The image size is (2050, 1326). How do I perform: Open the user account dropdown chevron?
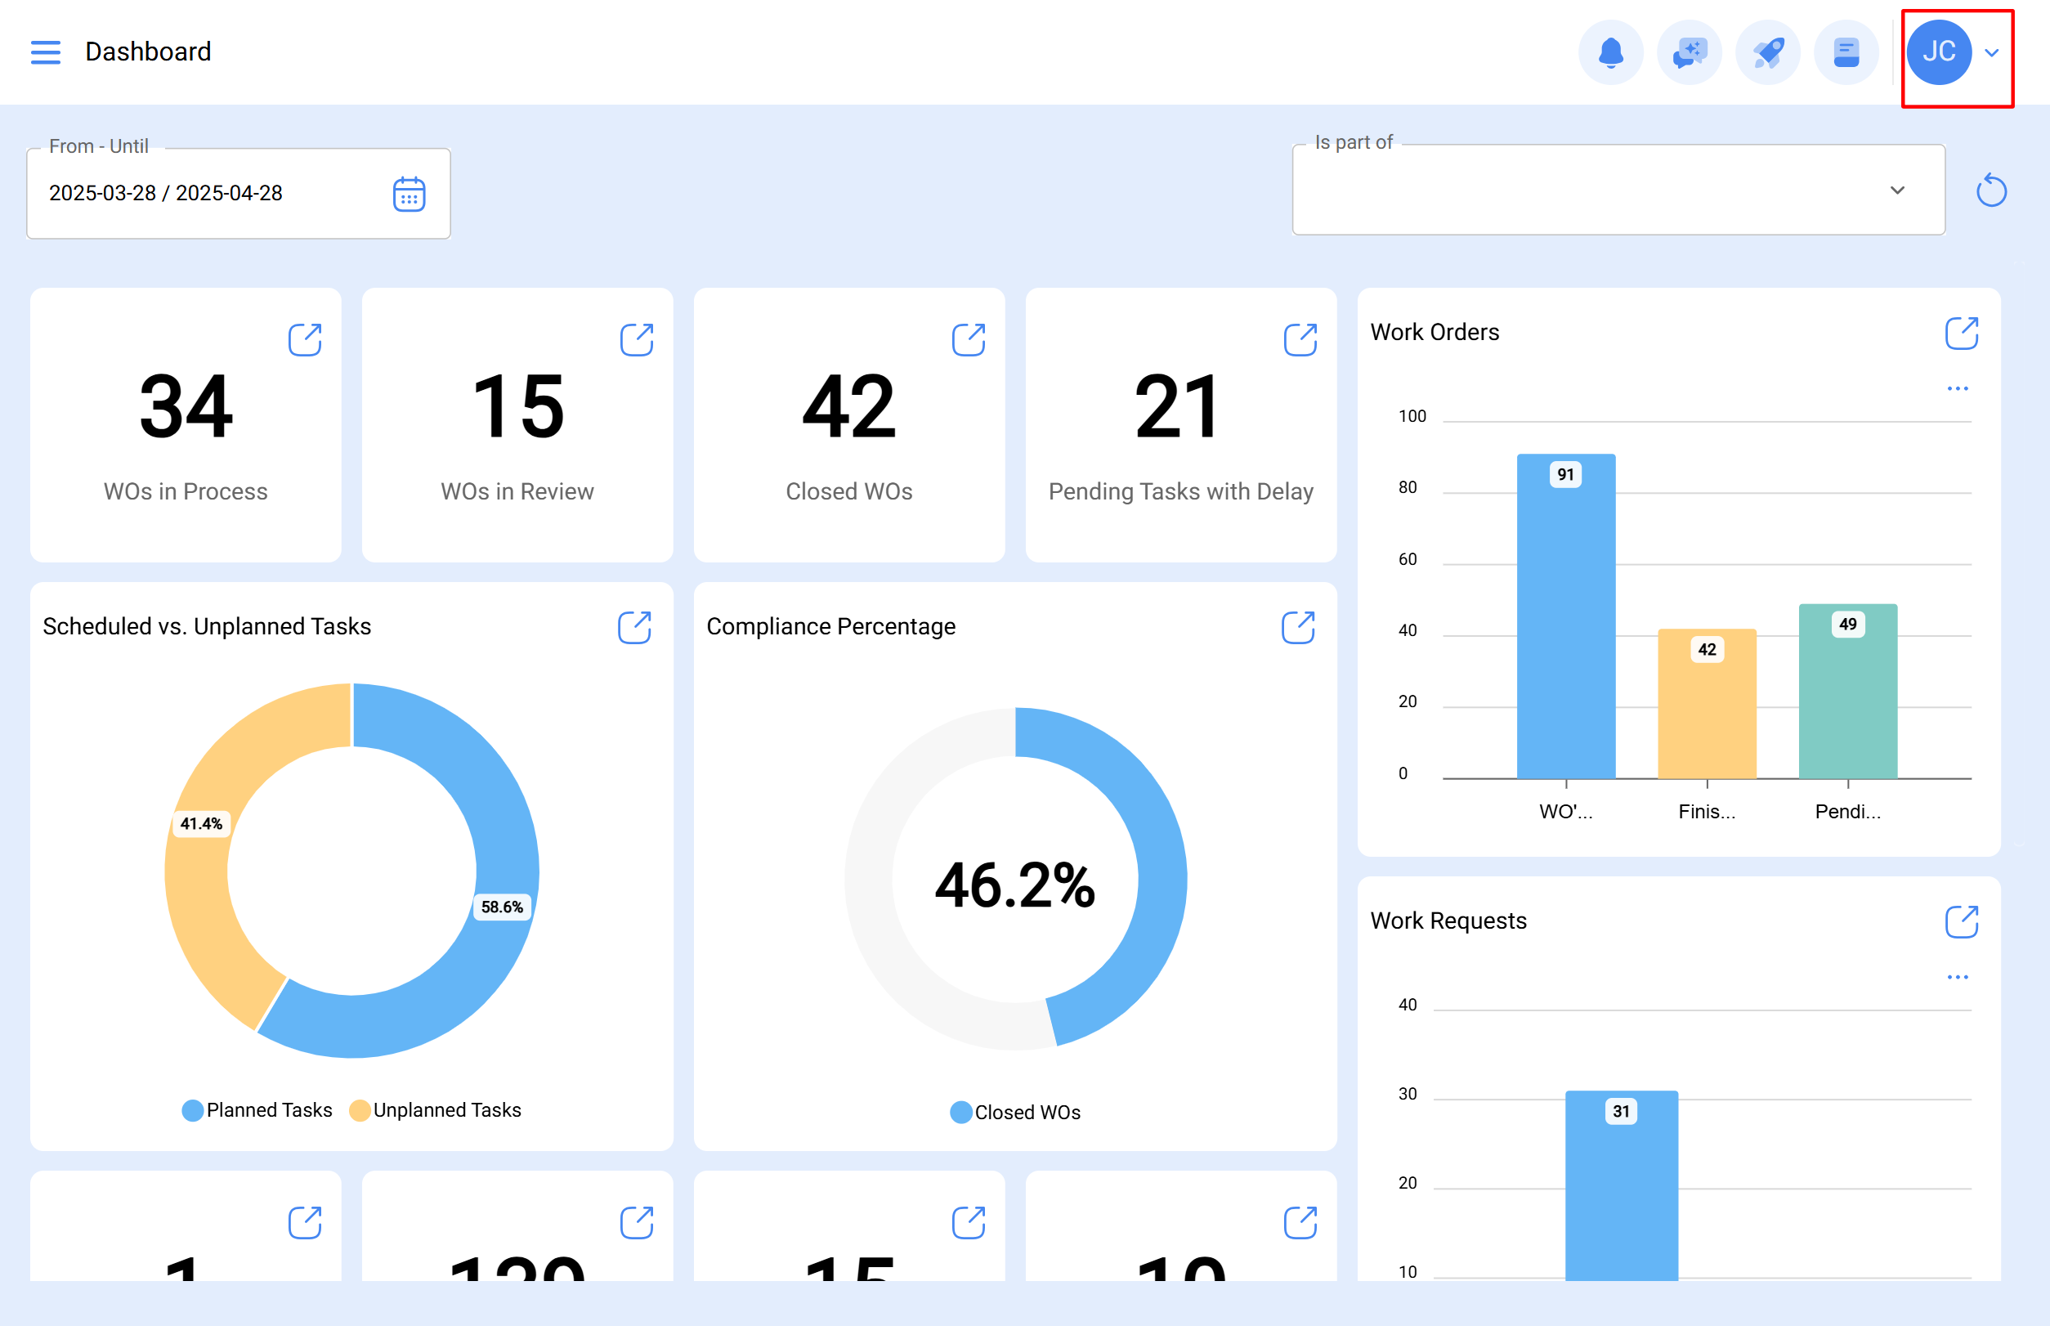pyautogui.click(x=1991, y=53)
